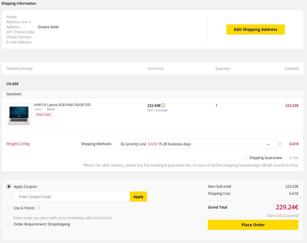
Task: Click the shipping methods help icon
Action: (280, 144)
